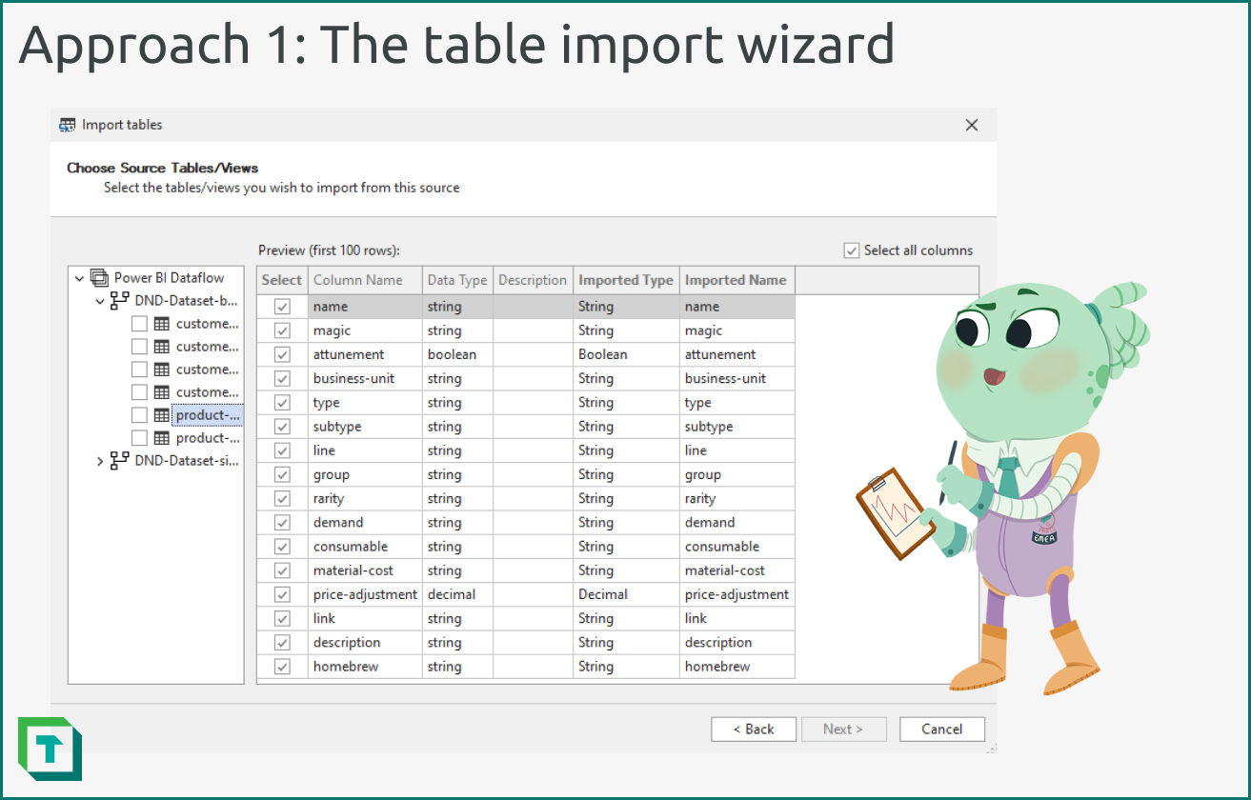Click the Power BI Dataflow stacked icon

98,277
